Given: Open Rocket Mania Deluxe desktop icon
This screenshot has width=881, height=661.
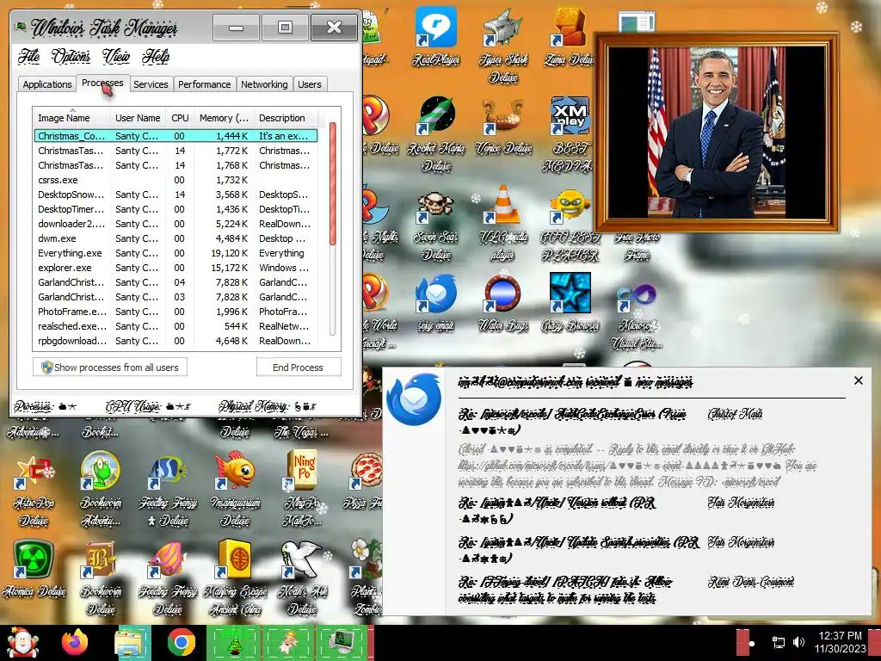Looking at the screenshot, I should coord(436,133).
